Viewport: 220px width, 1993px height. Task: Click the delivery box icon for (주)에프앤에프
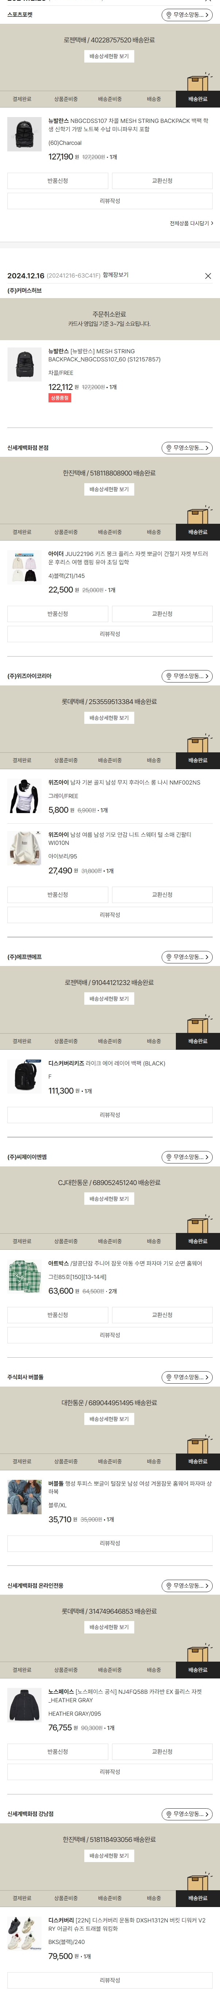coord(197,1024)
